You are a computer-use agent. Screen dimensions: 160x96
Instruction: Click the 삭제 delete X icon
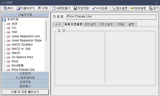click(39, 8)
